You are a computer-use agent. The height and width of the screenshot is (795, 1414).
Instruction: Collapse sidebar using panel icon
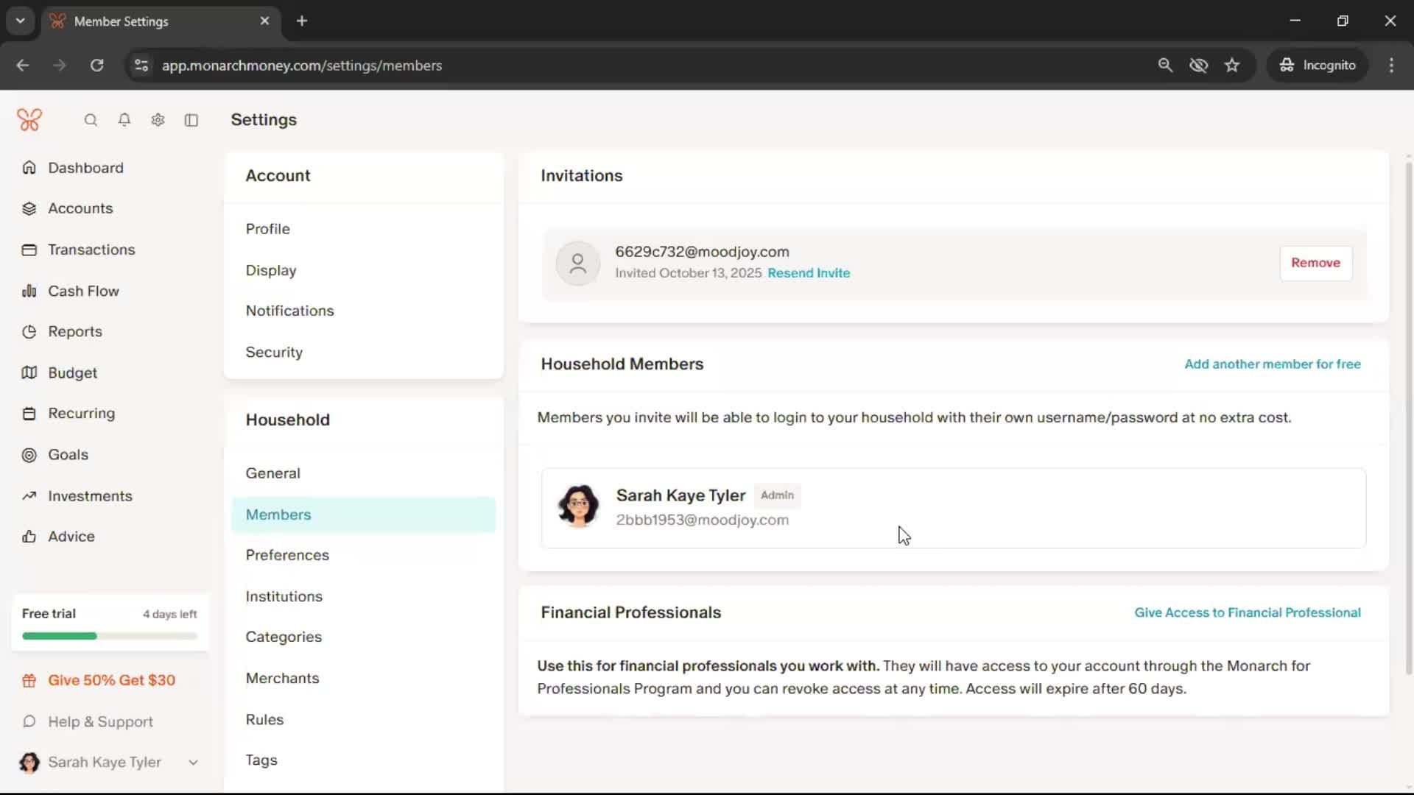[x=191, y=120]
